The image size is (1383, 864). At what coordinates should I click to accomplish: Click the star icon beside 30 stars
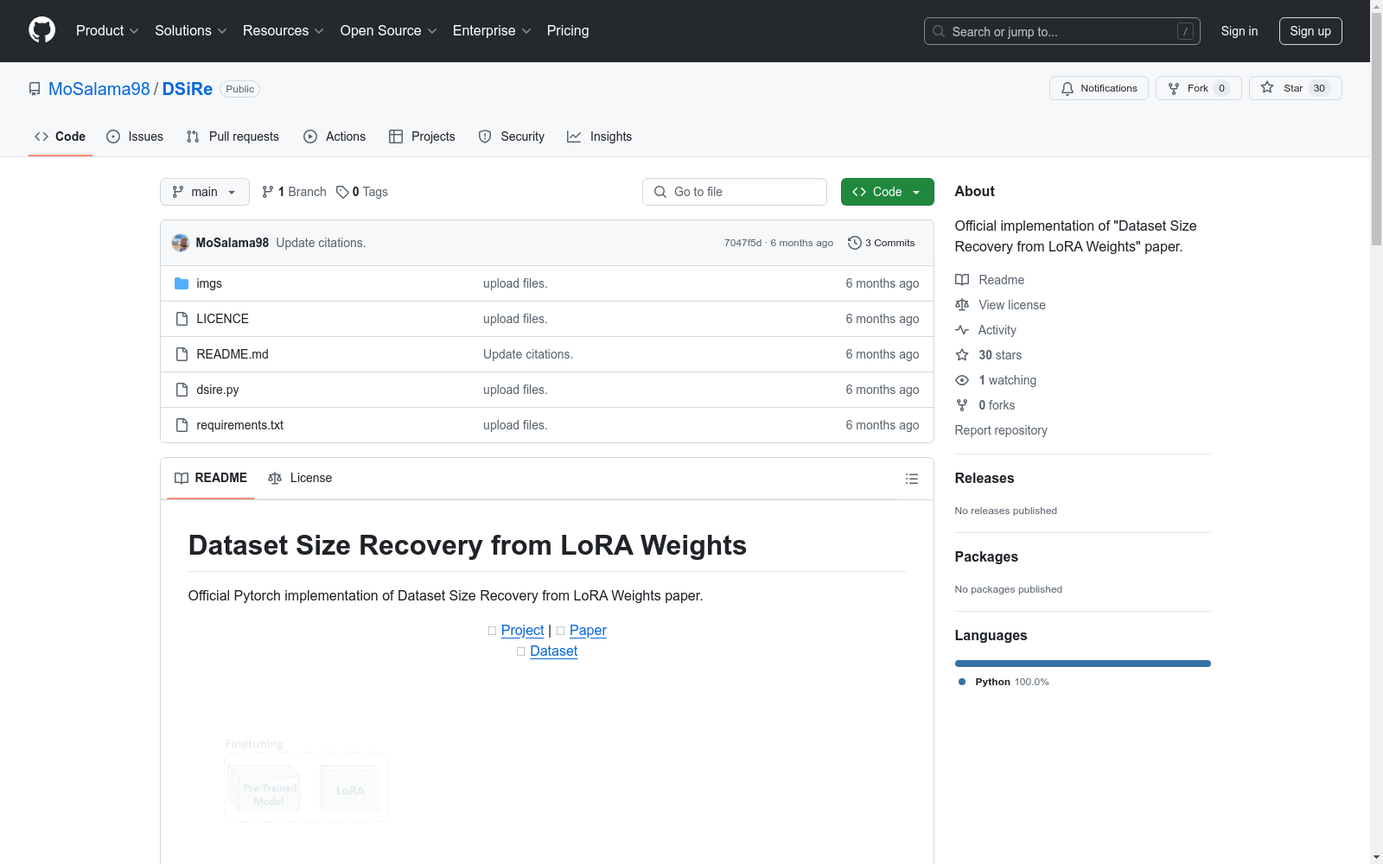tap(962, 355)
